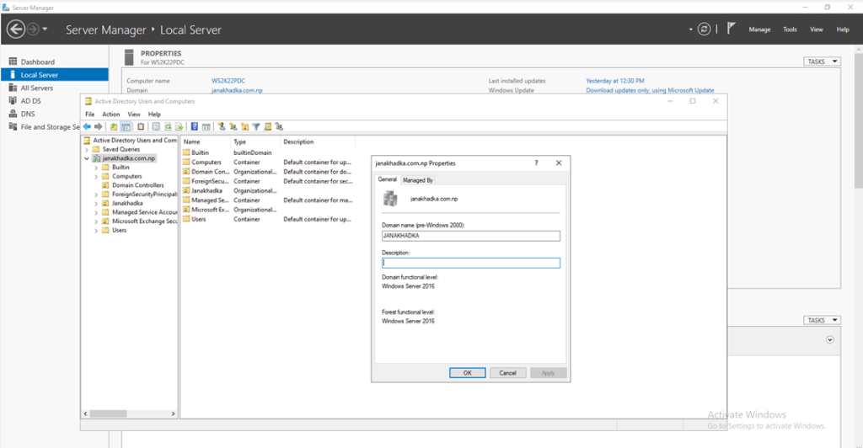Click the Create New User icon
Viewport: 863px width, 448px height.
pos(222,126)
